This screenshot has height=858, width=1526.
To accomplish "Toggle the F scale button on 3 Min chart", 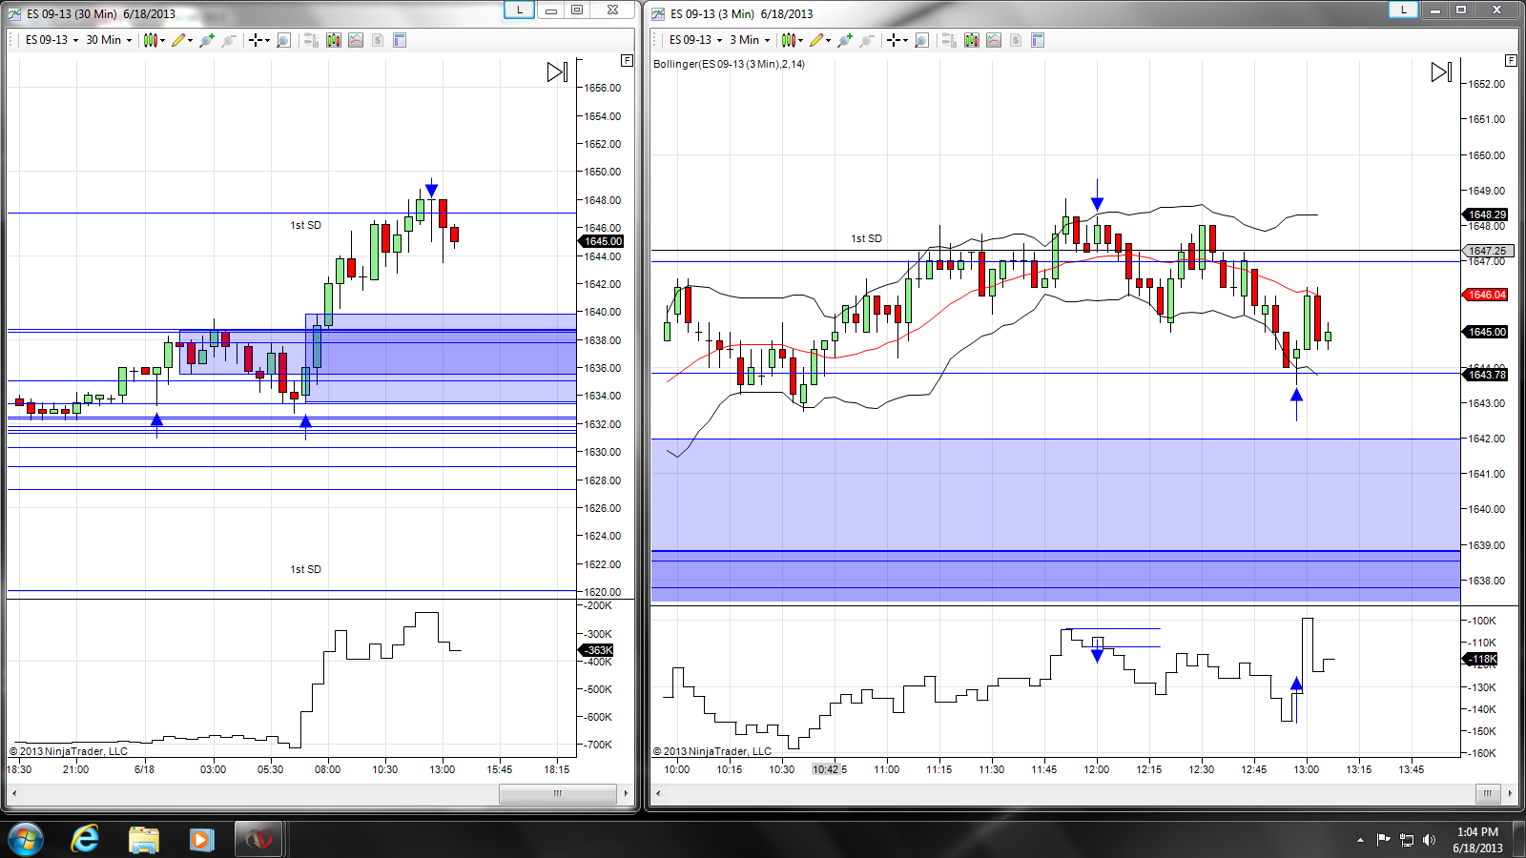I will (1511, 60).
